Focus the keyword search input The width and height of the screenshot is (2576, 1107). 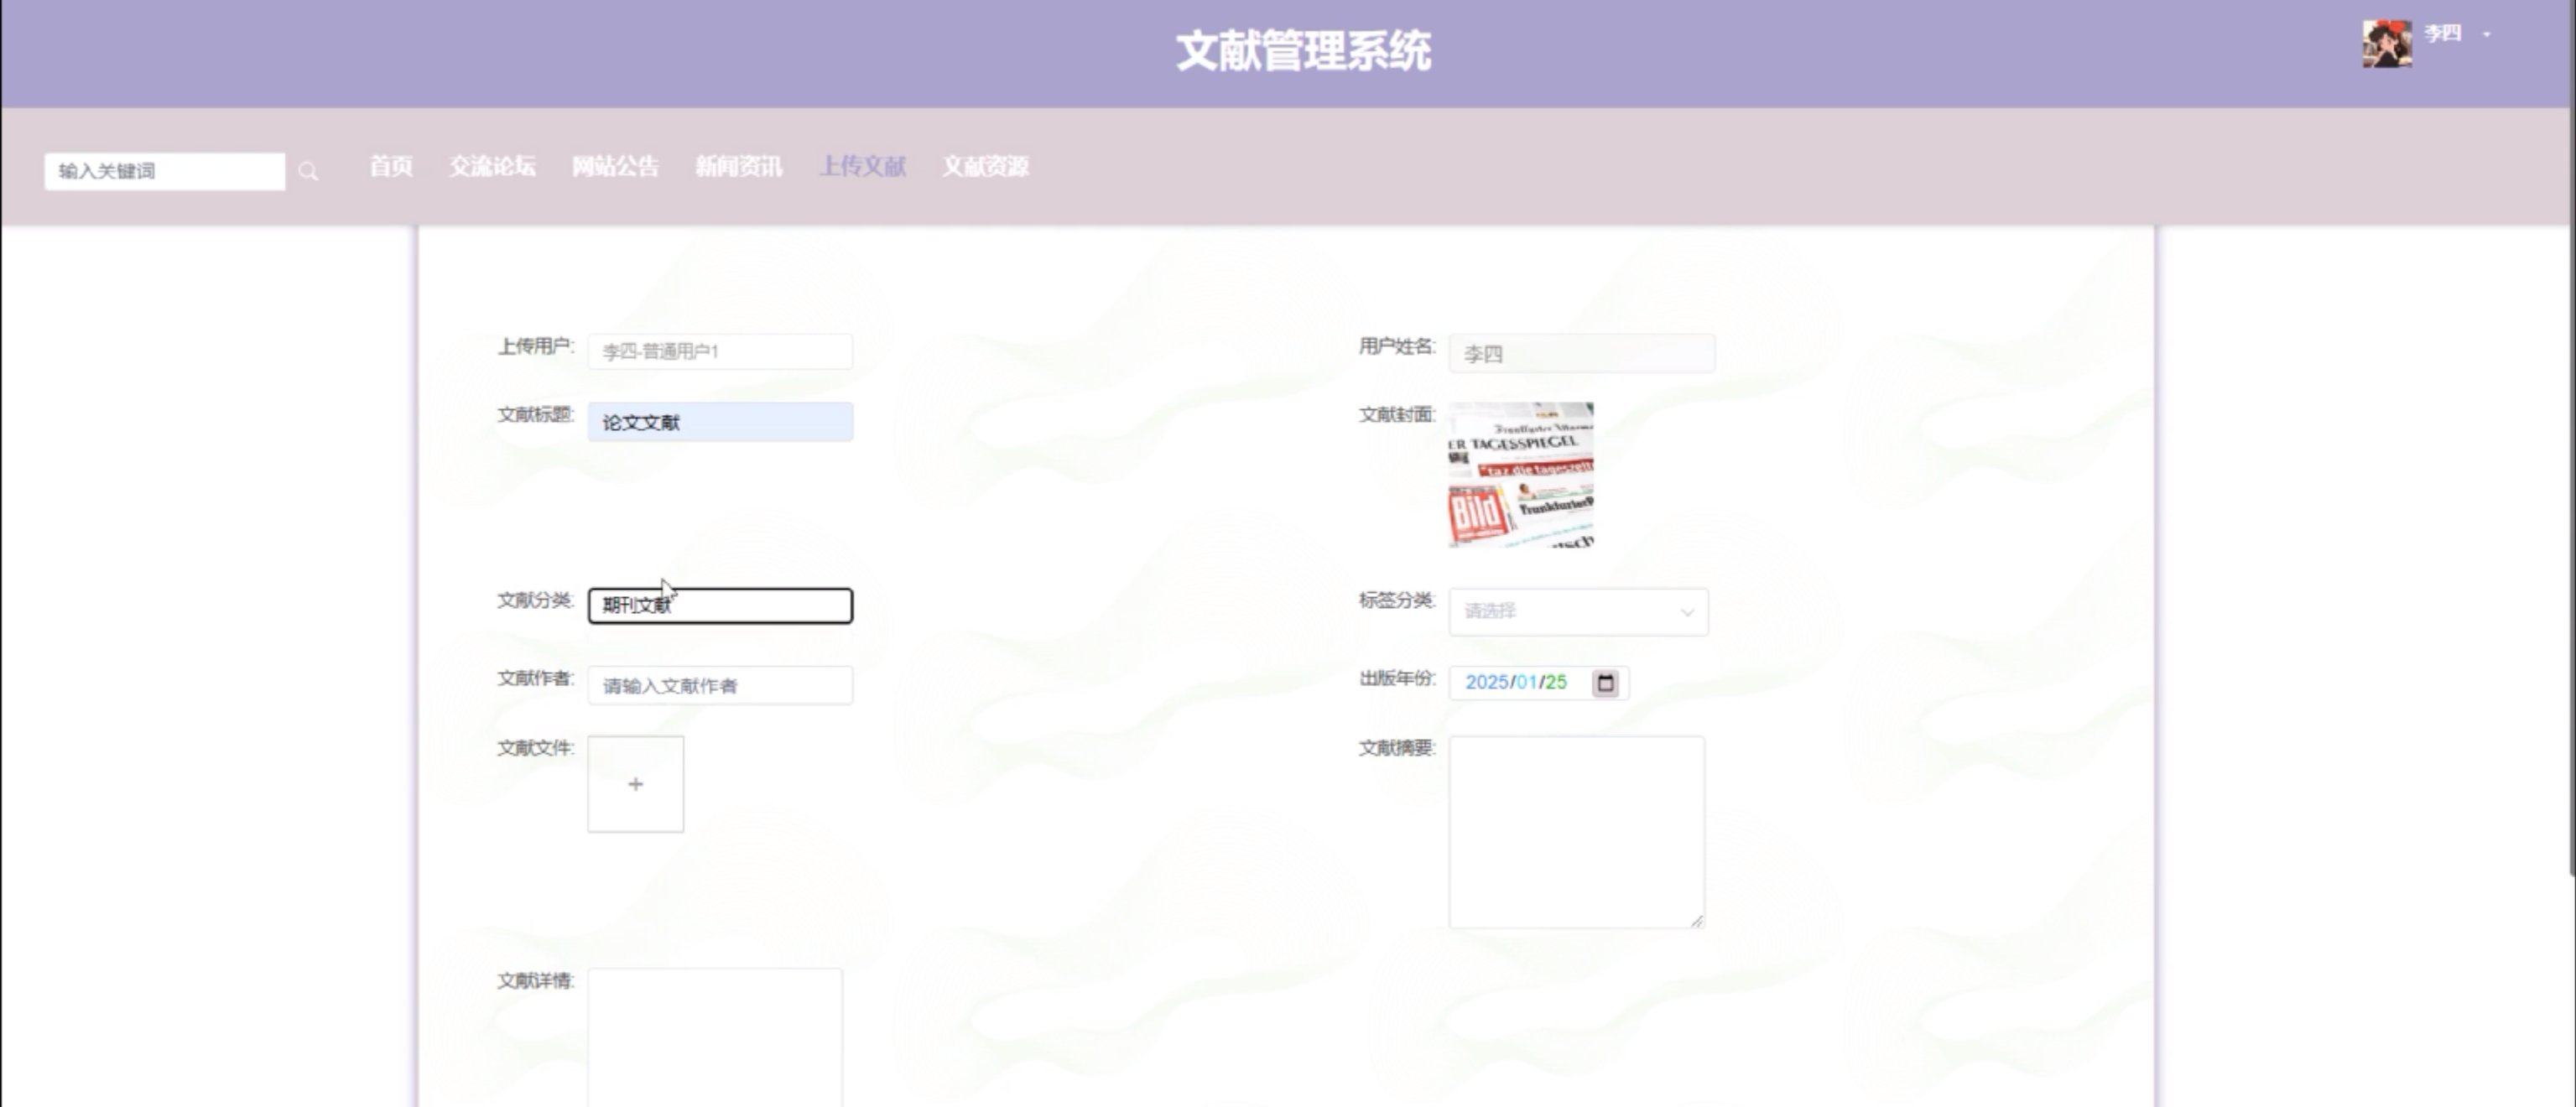pos(164,171)
